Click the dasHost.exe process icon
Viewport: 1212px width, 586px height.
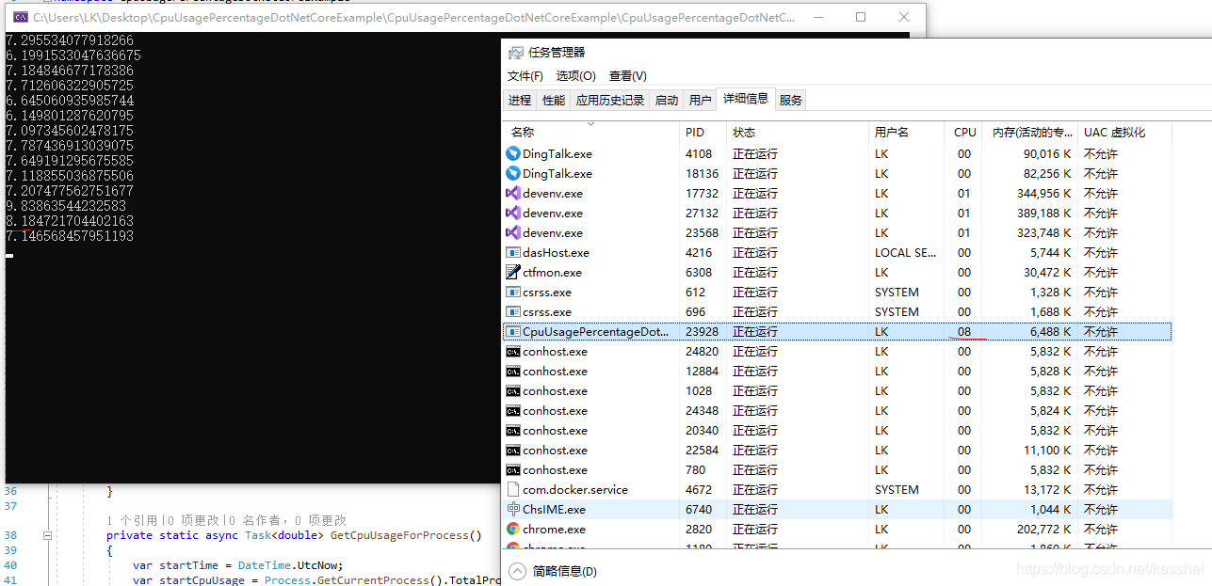pyautogui.click(x=513, y=252)
